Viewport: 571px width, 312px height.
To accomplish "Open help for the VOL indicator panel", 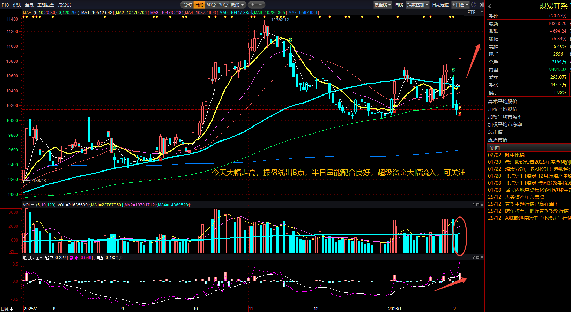I will pyautogui.click(x=474, y=205).
